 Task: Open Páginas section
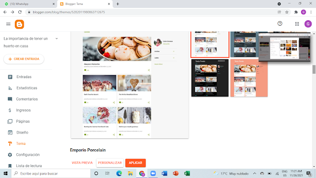coord(23,121)
